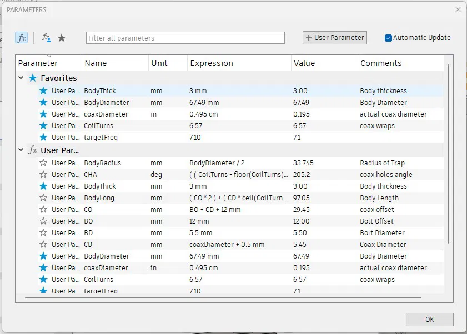Screen dimensions: 467x334
Task: Click the favorites star filter icon
Action: tap(62, 38)
